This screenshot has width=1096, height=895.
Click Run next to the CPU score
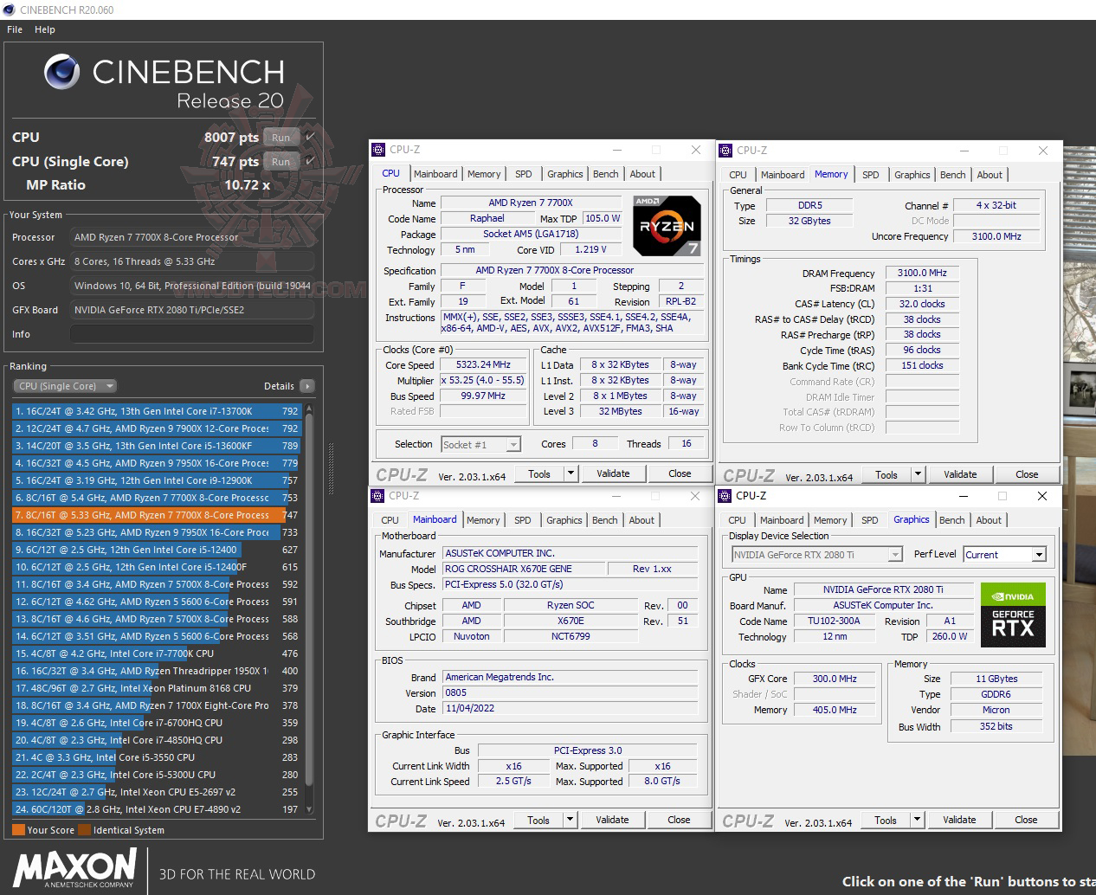(280, 137)
